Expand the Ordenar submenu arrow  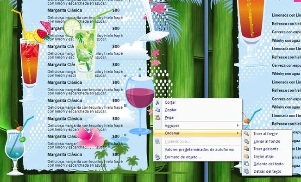pos(238,133)
